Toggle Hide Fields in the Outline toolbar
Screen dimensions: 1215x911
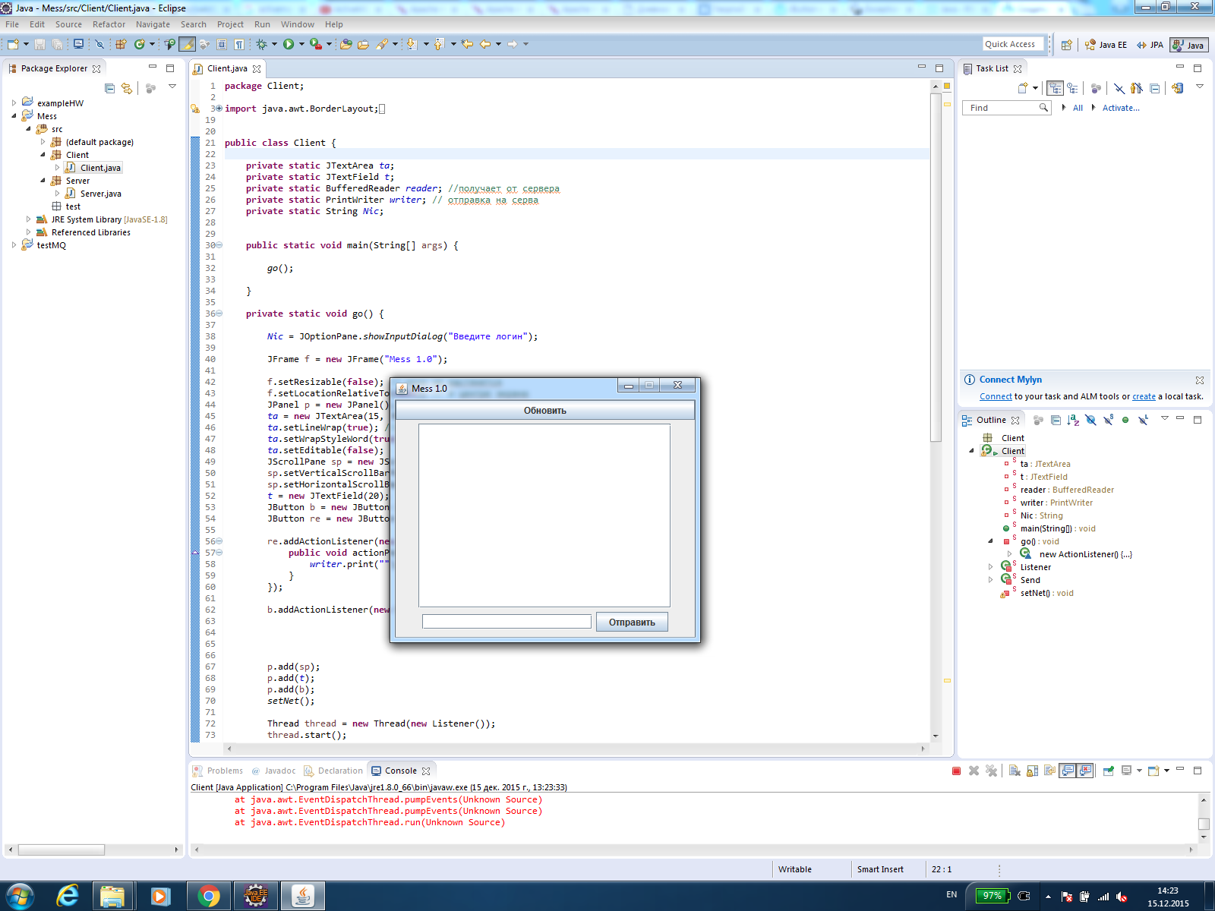pos(1090,420)
